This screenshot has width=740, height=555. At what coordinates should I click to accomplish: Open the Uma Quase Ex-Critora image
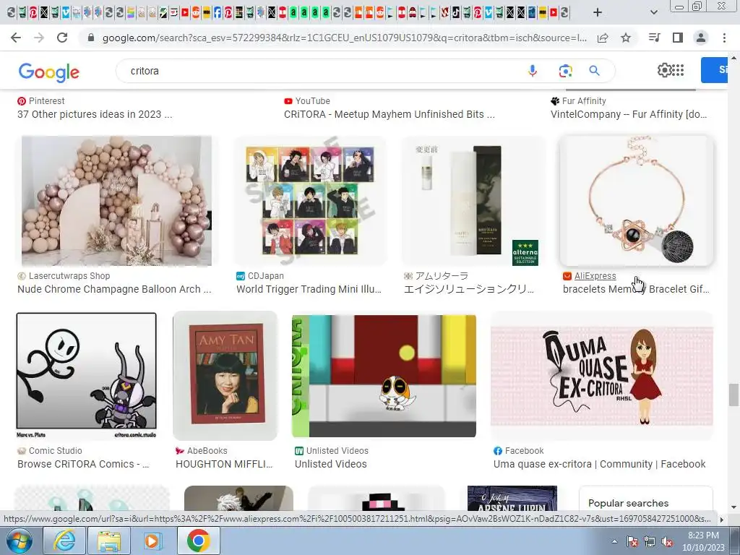point(602,376)
